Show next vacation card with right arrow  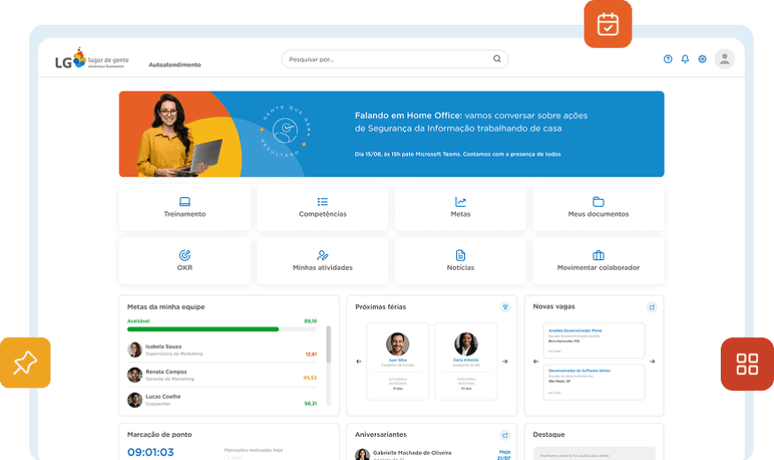(x=505, y=361)
